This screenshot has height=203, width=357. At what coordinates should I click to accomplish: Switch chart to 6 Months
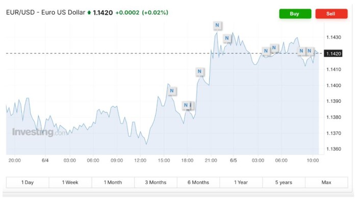point(198,182)
